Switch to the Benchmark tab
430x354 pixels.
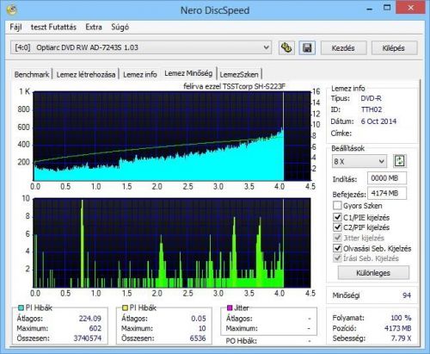click(32, 75)
